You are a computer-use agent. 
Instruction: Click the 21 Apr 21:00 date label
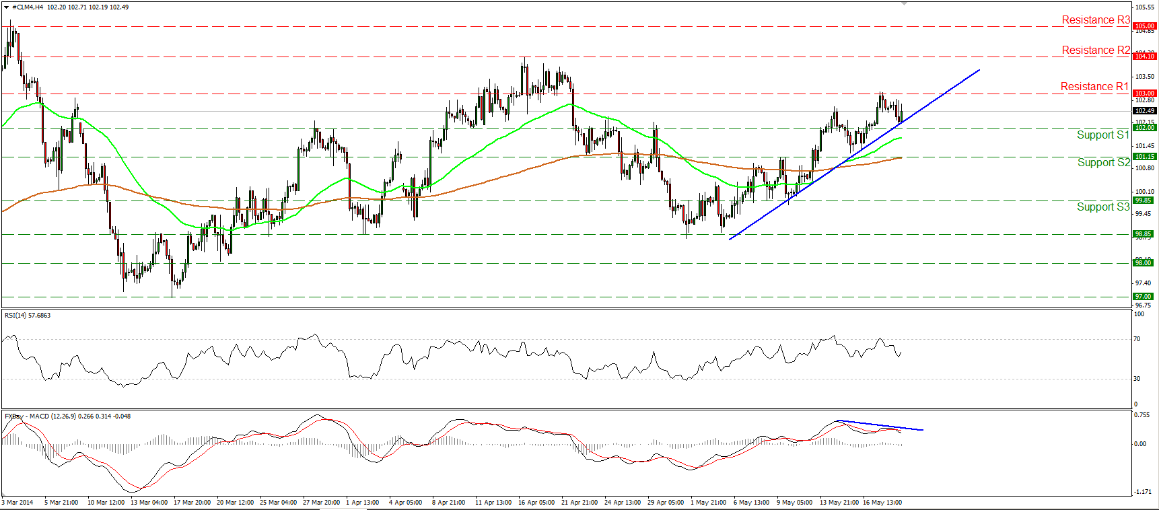tap(579, 503)
